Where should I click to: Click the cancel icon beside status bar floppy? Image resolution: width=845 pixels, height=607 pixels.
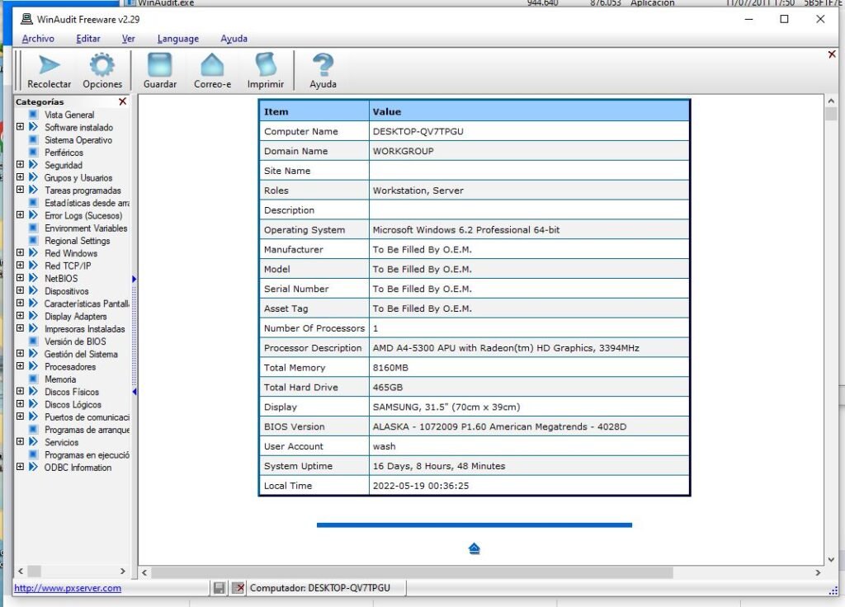238,587
